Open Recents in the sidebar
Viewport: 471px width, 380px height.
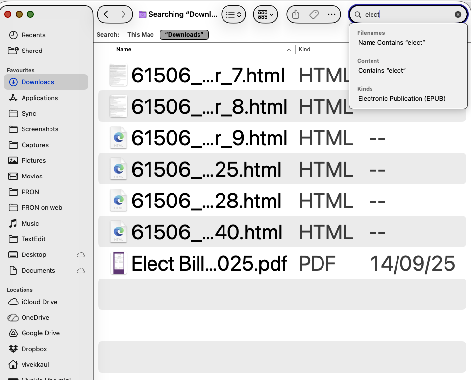[33, 35]
